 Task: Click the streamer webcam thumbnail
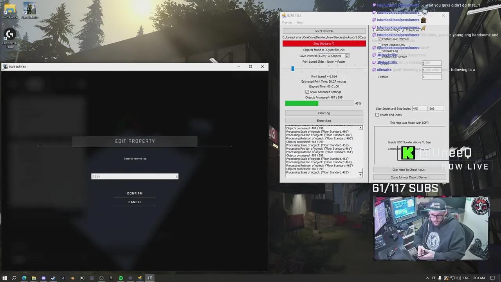[431, 228]
